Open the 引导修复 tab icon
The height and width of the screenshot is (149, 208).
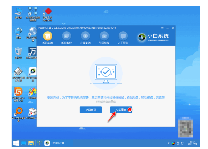(x=104, y=36)
